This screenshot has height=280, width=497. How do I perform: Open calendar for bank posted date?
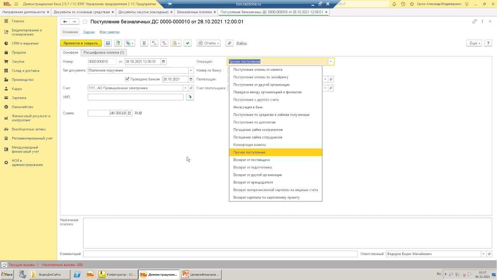pyautogui.click(x=191, y=79)
